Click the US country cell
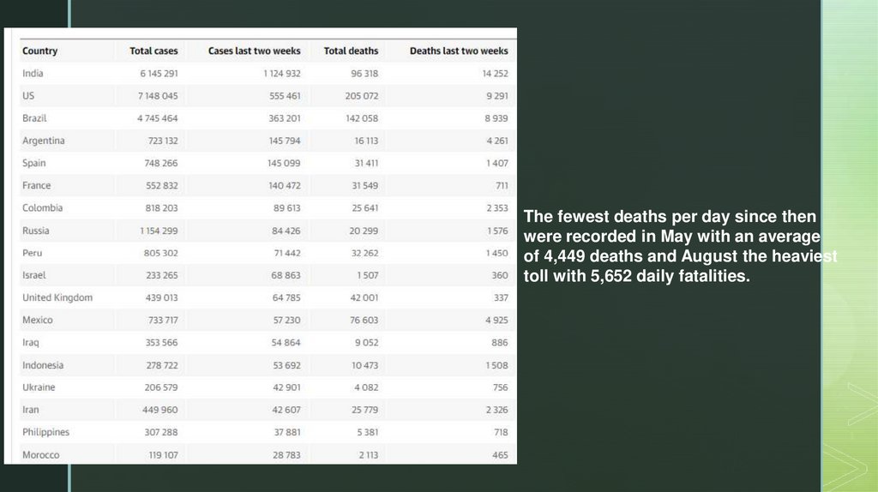 click(x=28, y=96)
